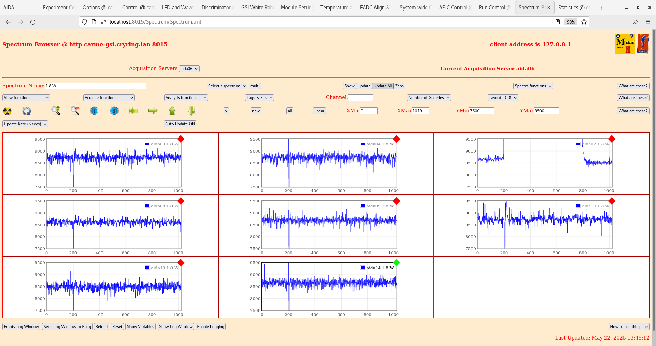Switch to the Temperature tab
Image resolution: width=656 pixels, height=346 pixels.
[x=336, y=8]
